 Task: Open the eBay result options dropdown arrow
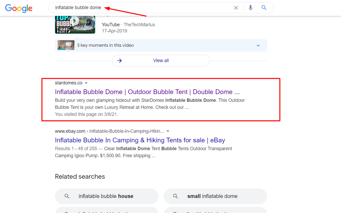coord(168,131)
